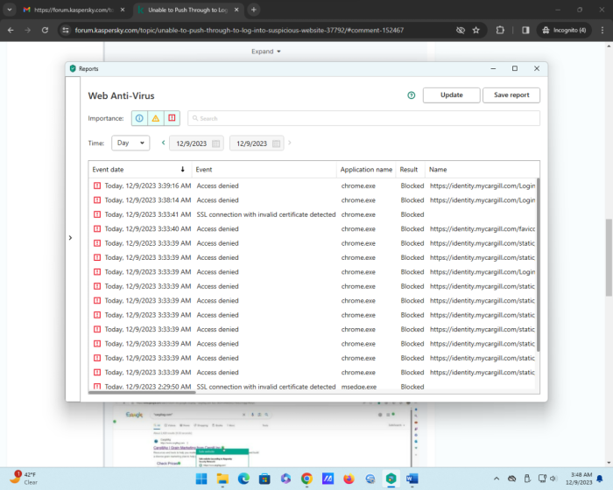Toggle the informational events importance filter
This screenshot has height=490, width=613.
point(139,118)
